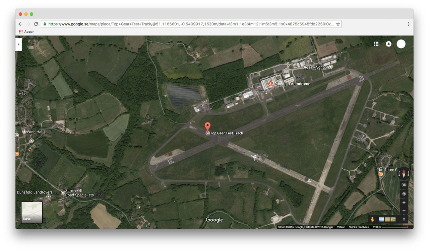
Task: Open Google notifications bell
Action: click(x=388, y=44)
